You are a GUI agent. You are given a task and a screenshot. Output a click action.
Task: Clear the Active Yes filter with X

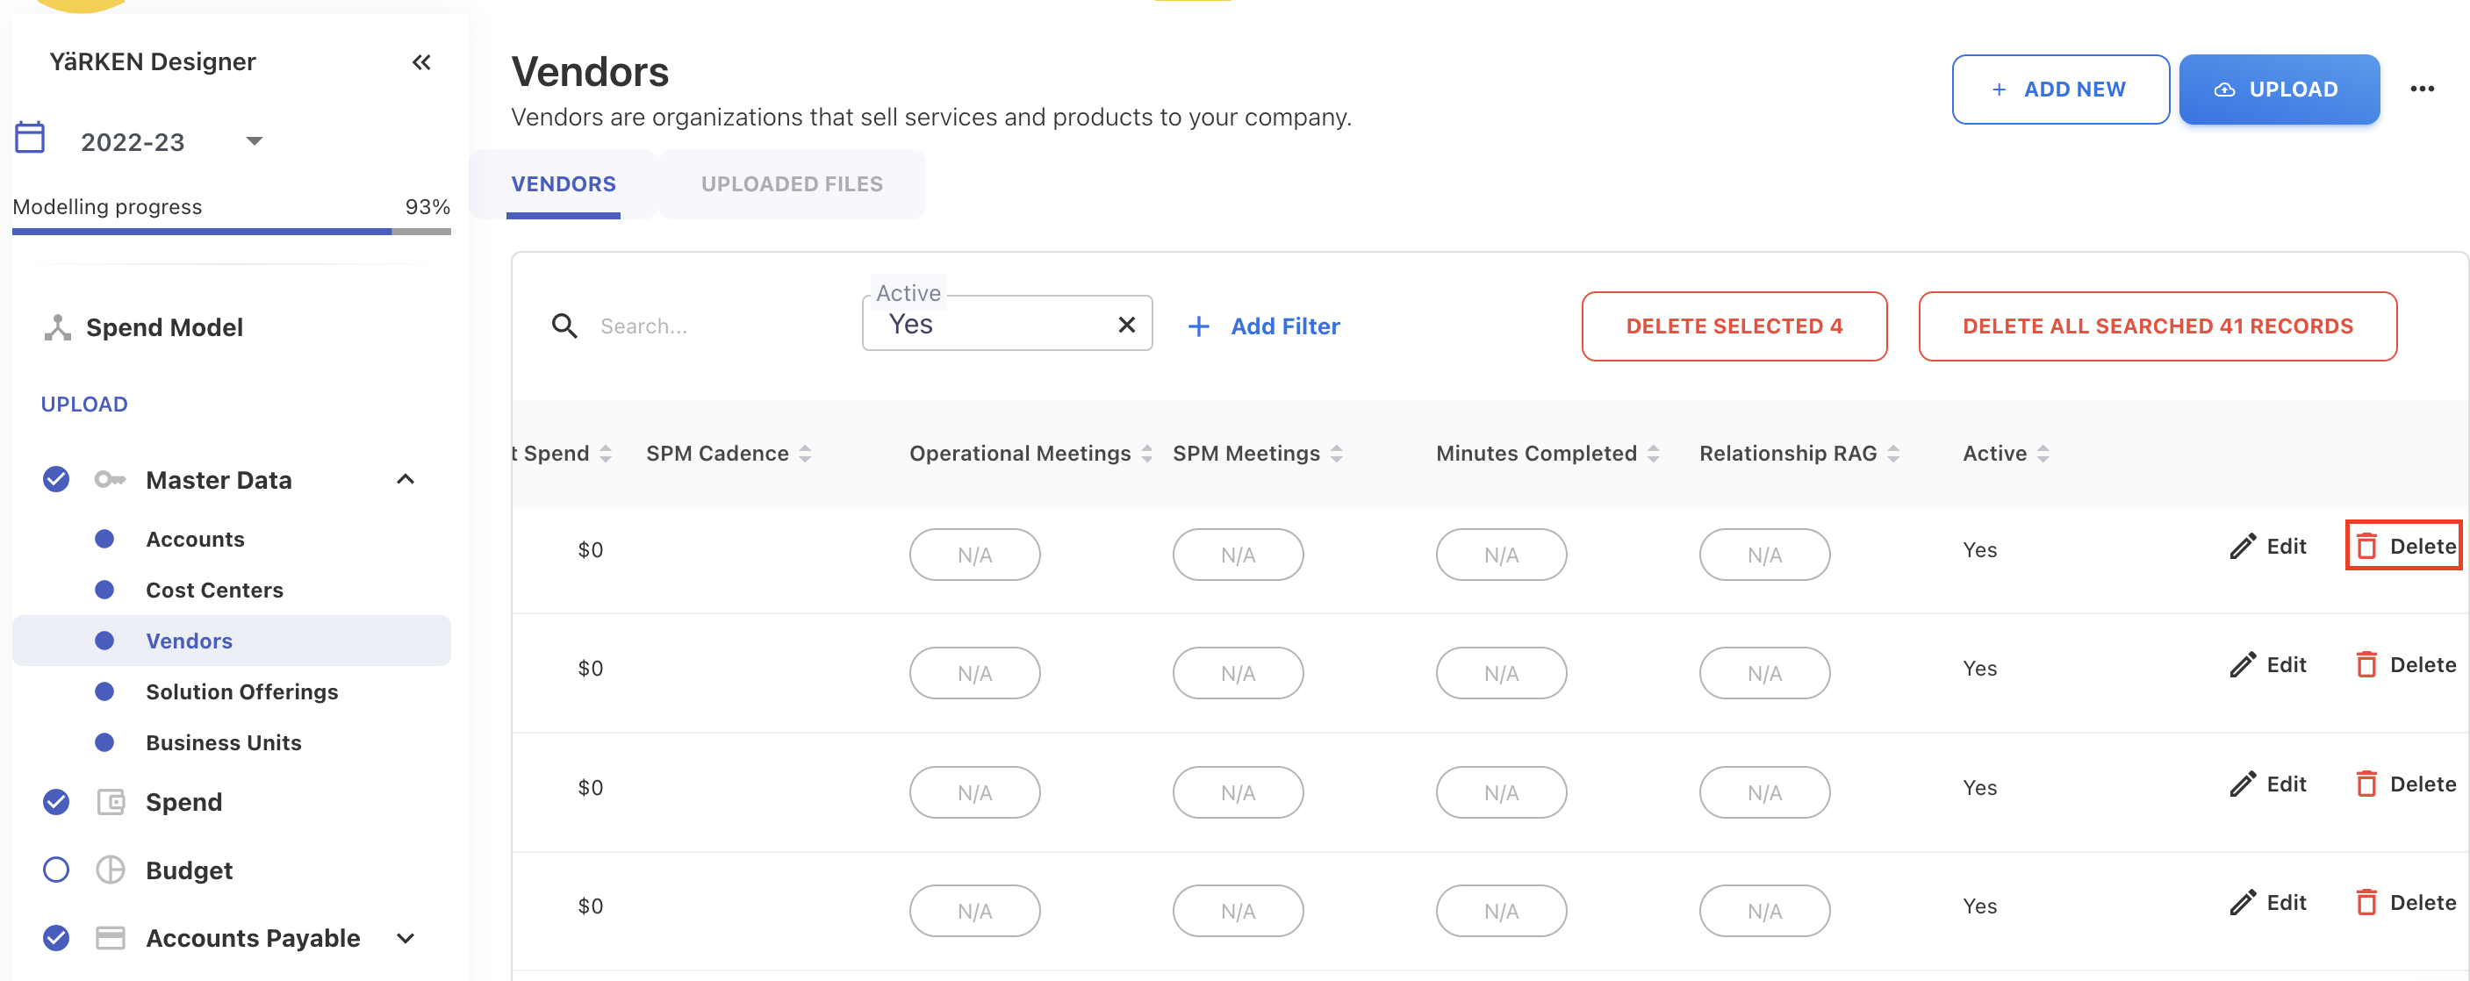pos(1127,325)
